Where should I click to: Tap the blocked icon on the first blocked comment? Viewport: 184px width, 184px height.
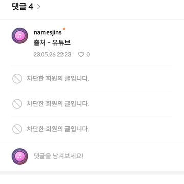[17, 79]
